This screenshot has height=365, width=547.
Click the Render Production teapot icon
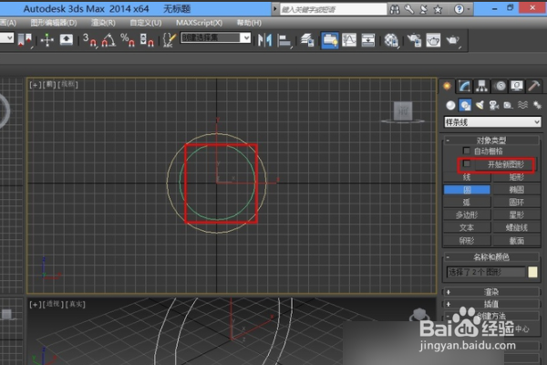pos(453,40)
